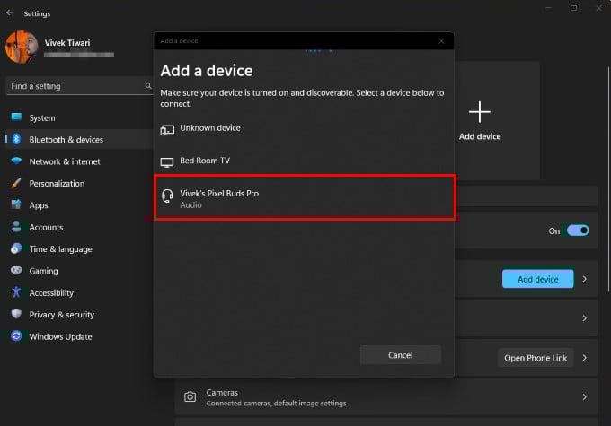The image size is (611, 426).
Task: Select Vivek's Pixel Buds Pro device
Action: (305, 197)
